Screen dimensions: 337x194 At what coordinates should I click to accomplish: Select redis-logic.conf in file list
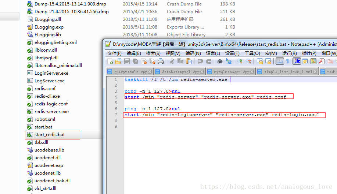pos(51,104)
